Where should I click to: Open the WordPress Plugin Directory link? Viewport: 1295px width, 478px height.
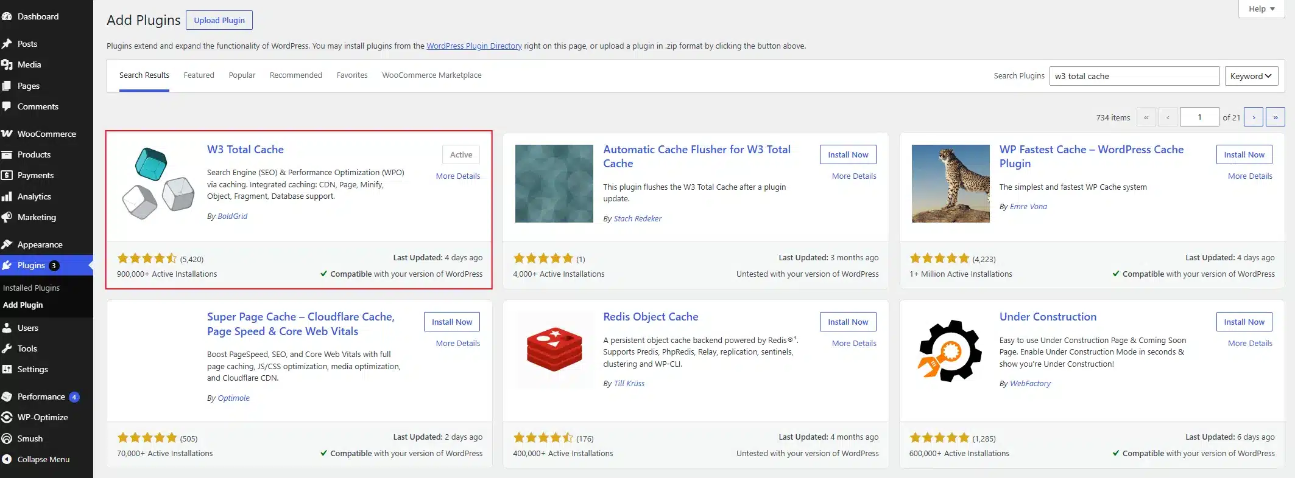point(474,46)
